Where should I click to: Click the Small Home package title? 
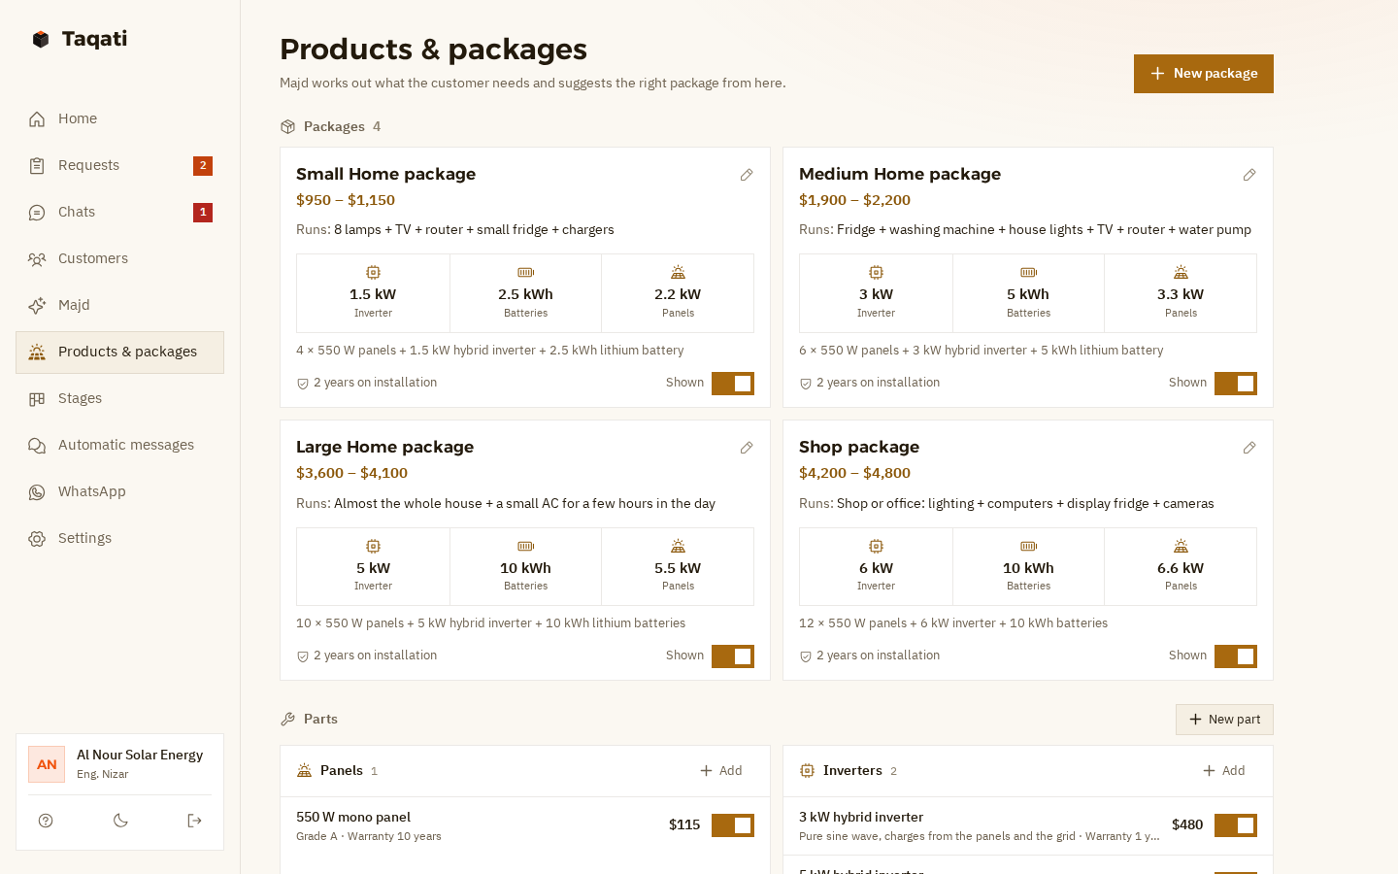[385, 174]
